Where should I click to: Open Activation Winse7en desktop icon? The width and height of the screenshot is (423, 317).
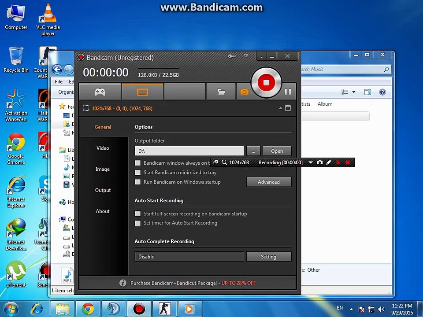tap(16, 106)
